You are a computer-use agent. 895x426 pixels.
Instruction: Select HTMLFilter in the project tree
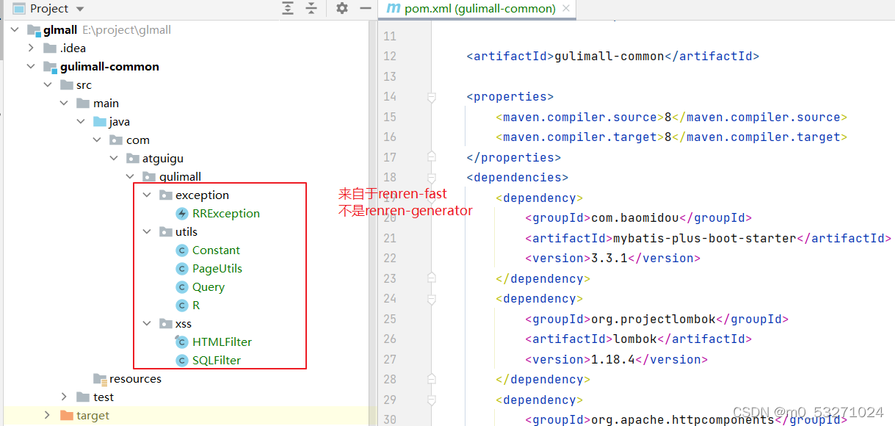click(222, 342)
